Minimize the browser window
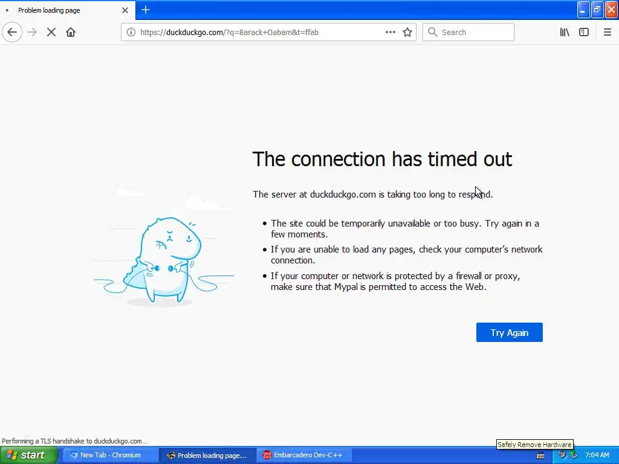This screenshot has width=619, height=464. pyautogui.click(x=583, y=10)
